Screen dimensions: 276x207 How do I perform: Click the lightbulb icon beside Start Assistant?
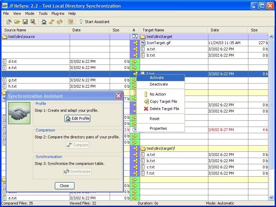coord(80,21)
